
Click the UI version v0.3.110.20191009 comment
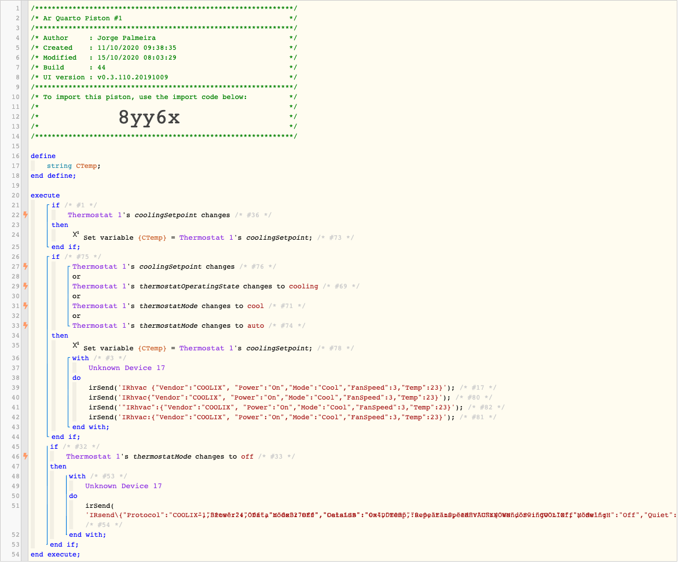pyautogui.click(x=164, y=78)
